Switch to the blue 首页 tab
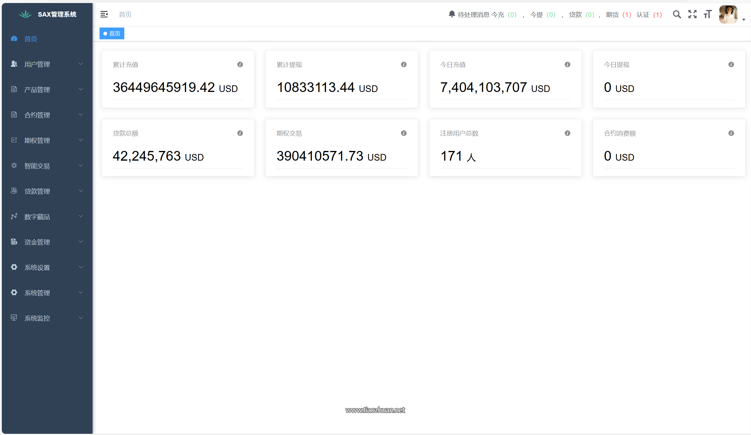751x435 pixels. pos(112,34)
